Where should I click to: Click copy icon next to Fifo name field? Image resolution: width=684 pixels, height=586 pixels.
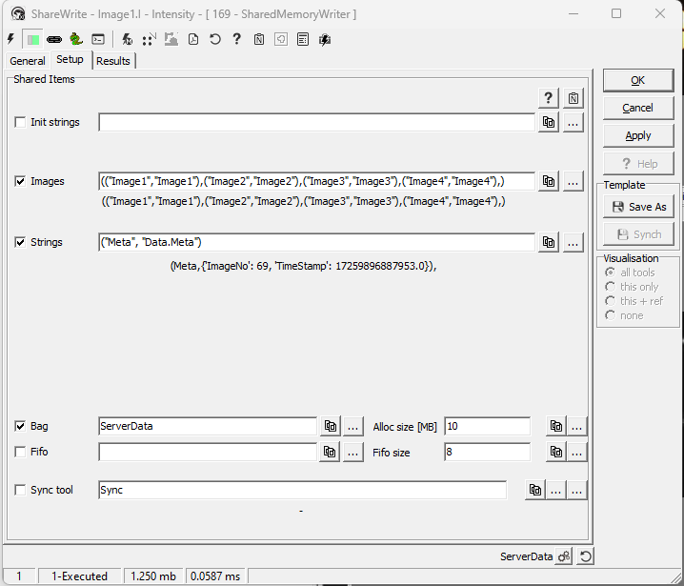[x=330, y=452]
